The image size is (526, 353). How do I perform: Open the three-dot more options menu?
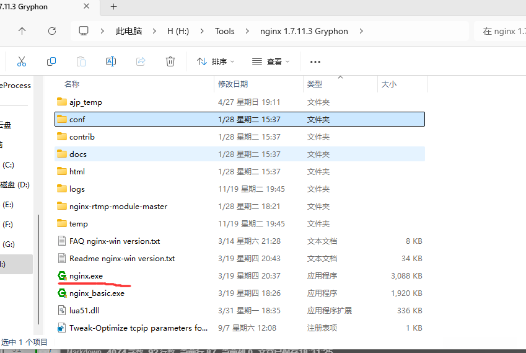point(315,62)
